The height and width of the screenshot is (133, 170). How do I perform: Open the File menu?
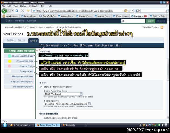(3, 6)
